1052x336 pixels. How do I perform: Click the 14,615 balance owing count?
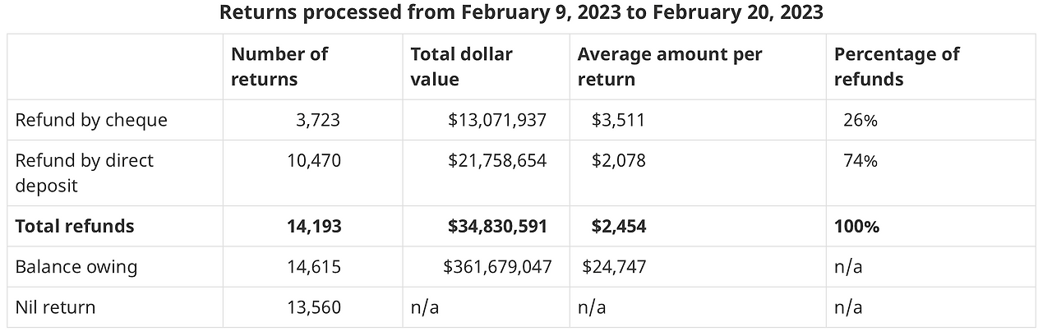coord(314,266)
